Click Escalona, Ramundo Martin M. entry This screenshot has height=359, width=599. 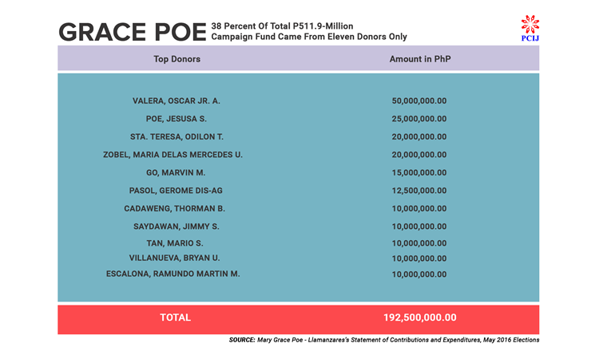[x=173, y=274]
